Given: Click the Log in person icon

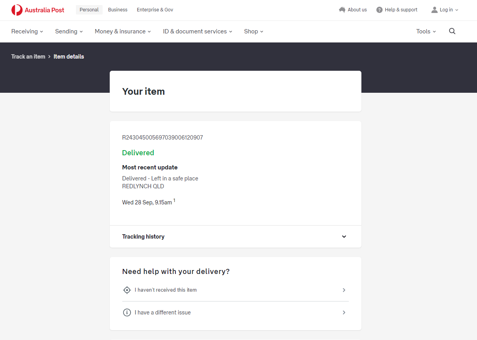Looking at the screenshot, I should [x=434, y=10].
